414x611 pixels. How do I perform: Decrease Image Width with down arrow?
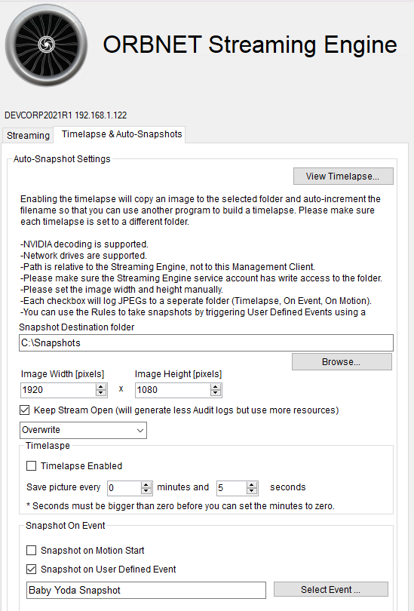tap(101, 393)
